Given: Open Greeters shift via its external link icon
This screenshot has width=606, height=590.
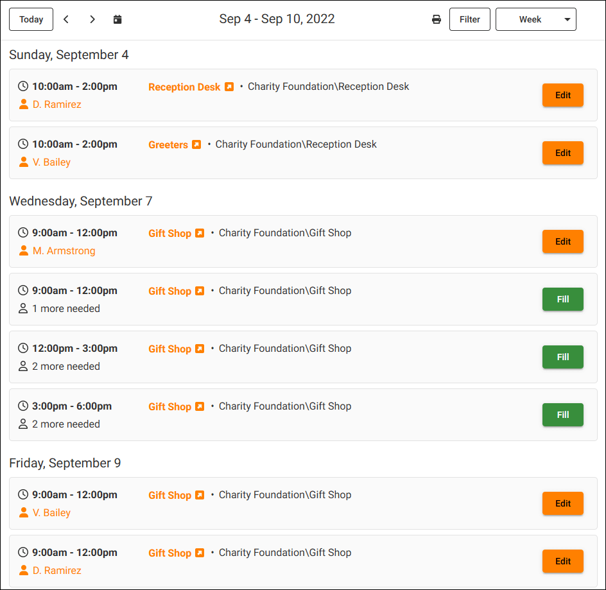Looking at the screenshot, I should 197,144.
